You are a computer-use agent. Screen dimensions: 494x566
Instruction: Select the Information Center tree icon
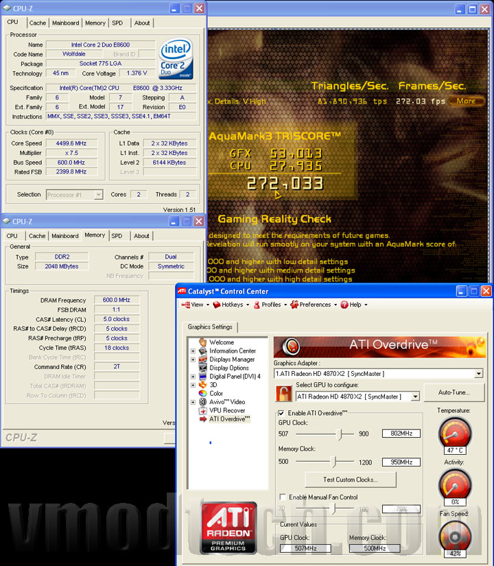click(x=203, y=351)
